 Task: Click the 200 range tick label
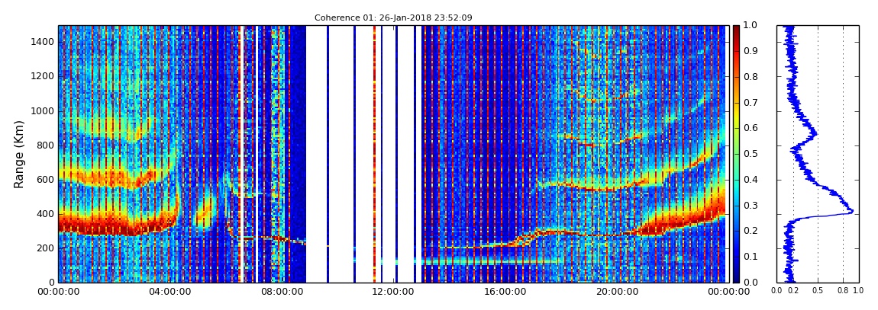coord(46,248)
